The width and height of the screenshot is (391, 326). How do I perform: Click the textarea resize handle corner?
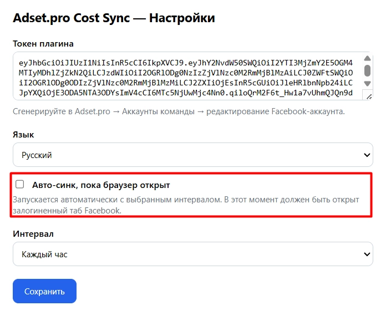tap(369, 96)
